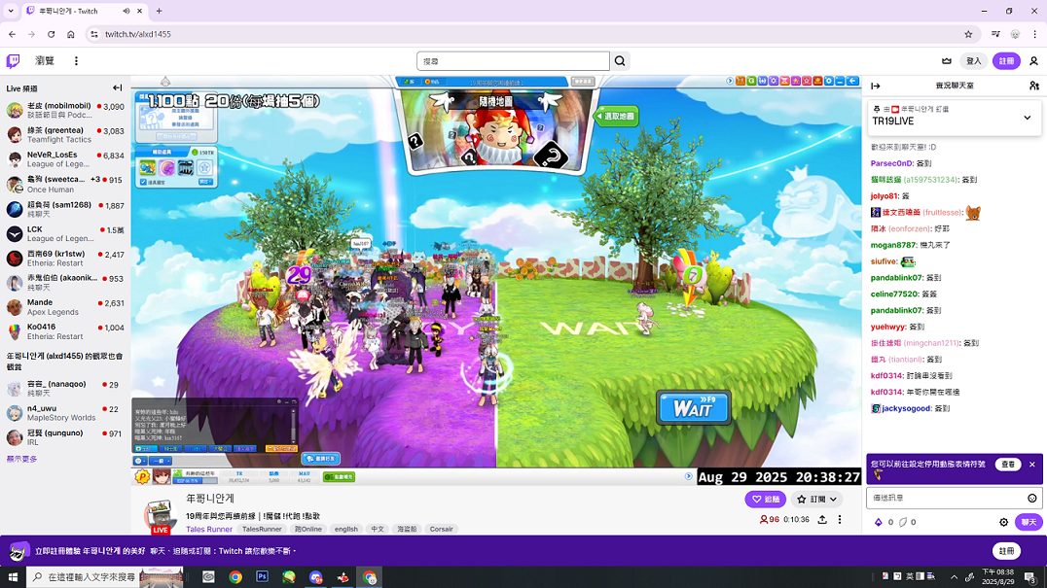Viewport: 1047px width, 588px height.
Task: Open the Browse (瀏覽) nav item
Action: click(45, 61)
